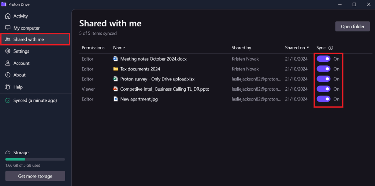The height and width of the screenshot is (186, 375).
Task: Click the Storage label in sidebar
Action: (21, 152)
